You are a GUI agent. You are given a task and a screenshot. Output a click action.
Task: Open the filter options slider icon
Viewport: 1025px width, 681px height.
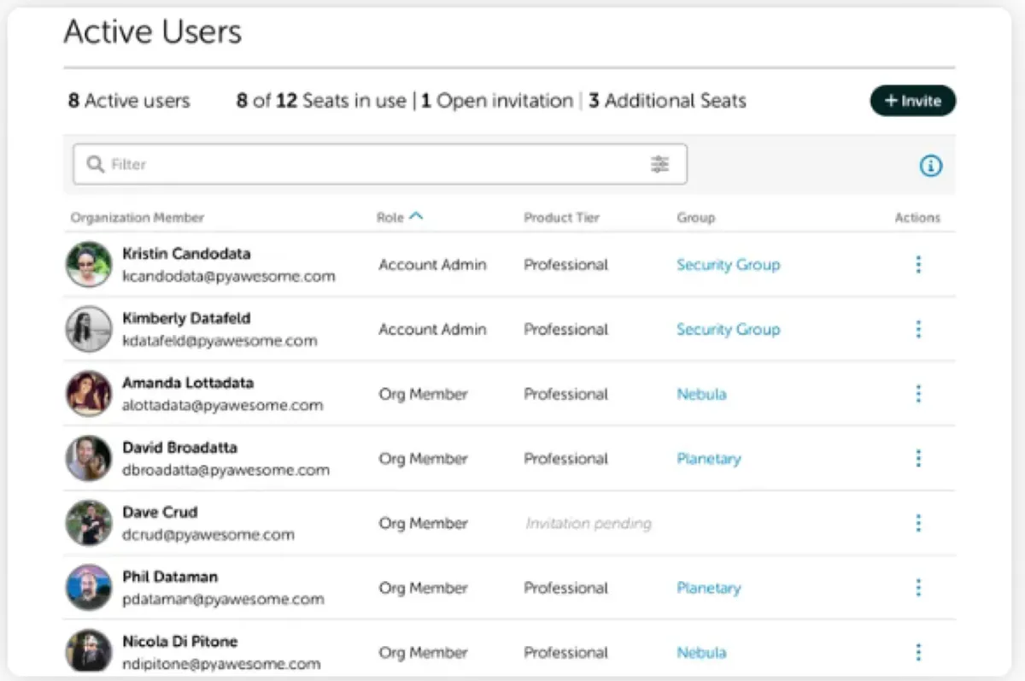tap(659, 164)
